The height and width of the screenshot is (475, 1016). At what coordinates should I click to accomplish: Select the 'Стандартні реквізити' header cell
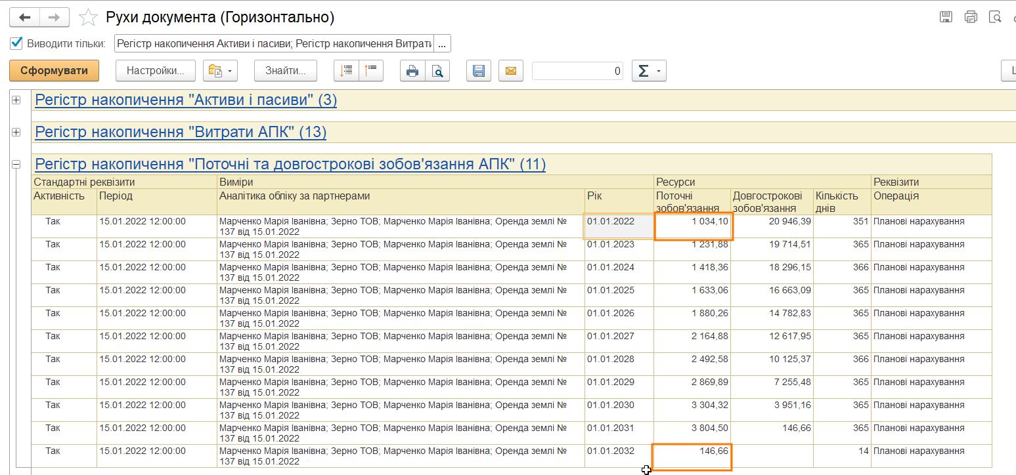125,182
